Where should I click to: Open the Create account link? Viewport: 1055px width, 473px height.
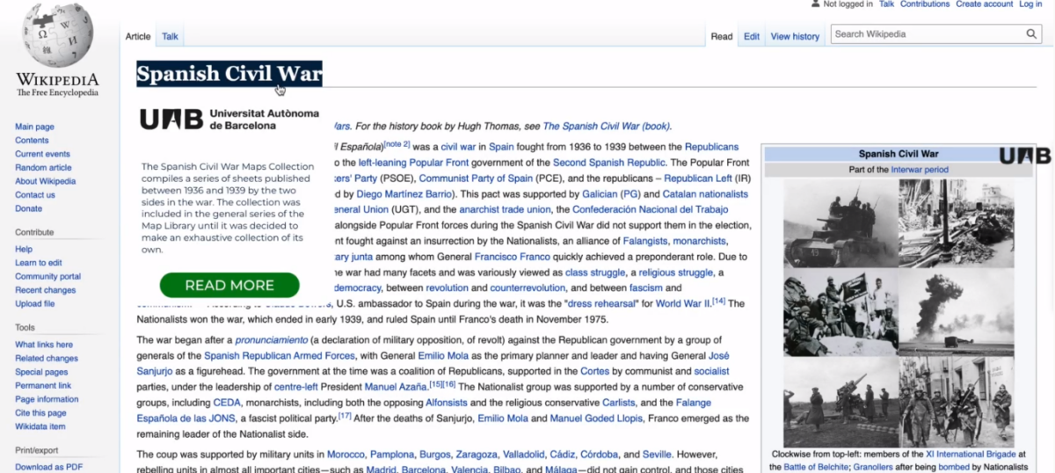[x=984, y=4]
